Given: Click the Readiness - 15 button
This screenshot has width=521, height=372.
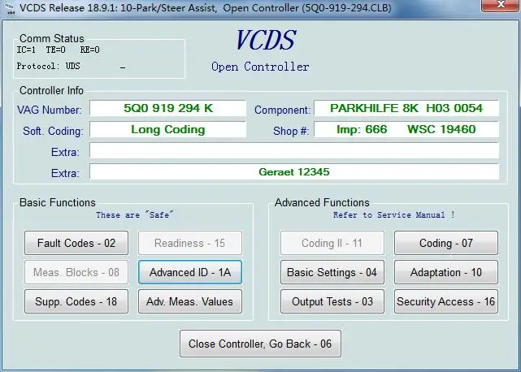Looking at the screenshot, I should tap(190, 243).
